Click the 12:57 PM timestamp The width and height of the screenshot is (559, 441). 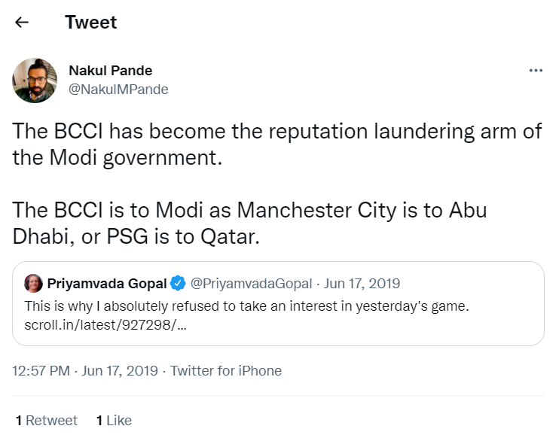(x=42, y=371)
